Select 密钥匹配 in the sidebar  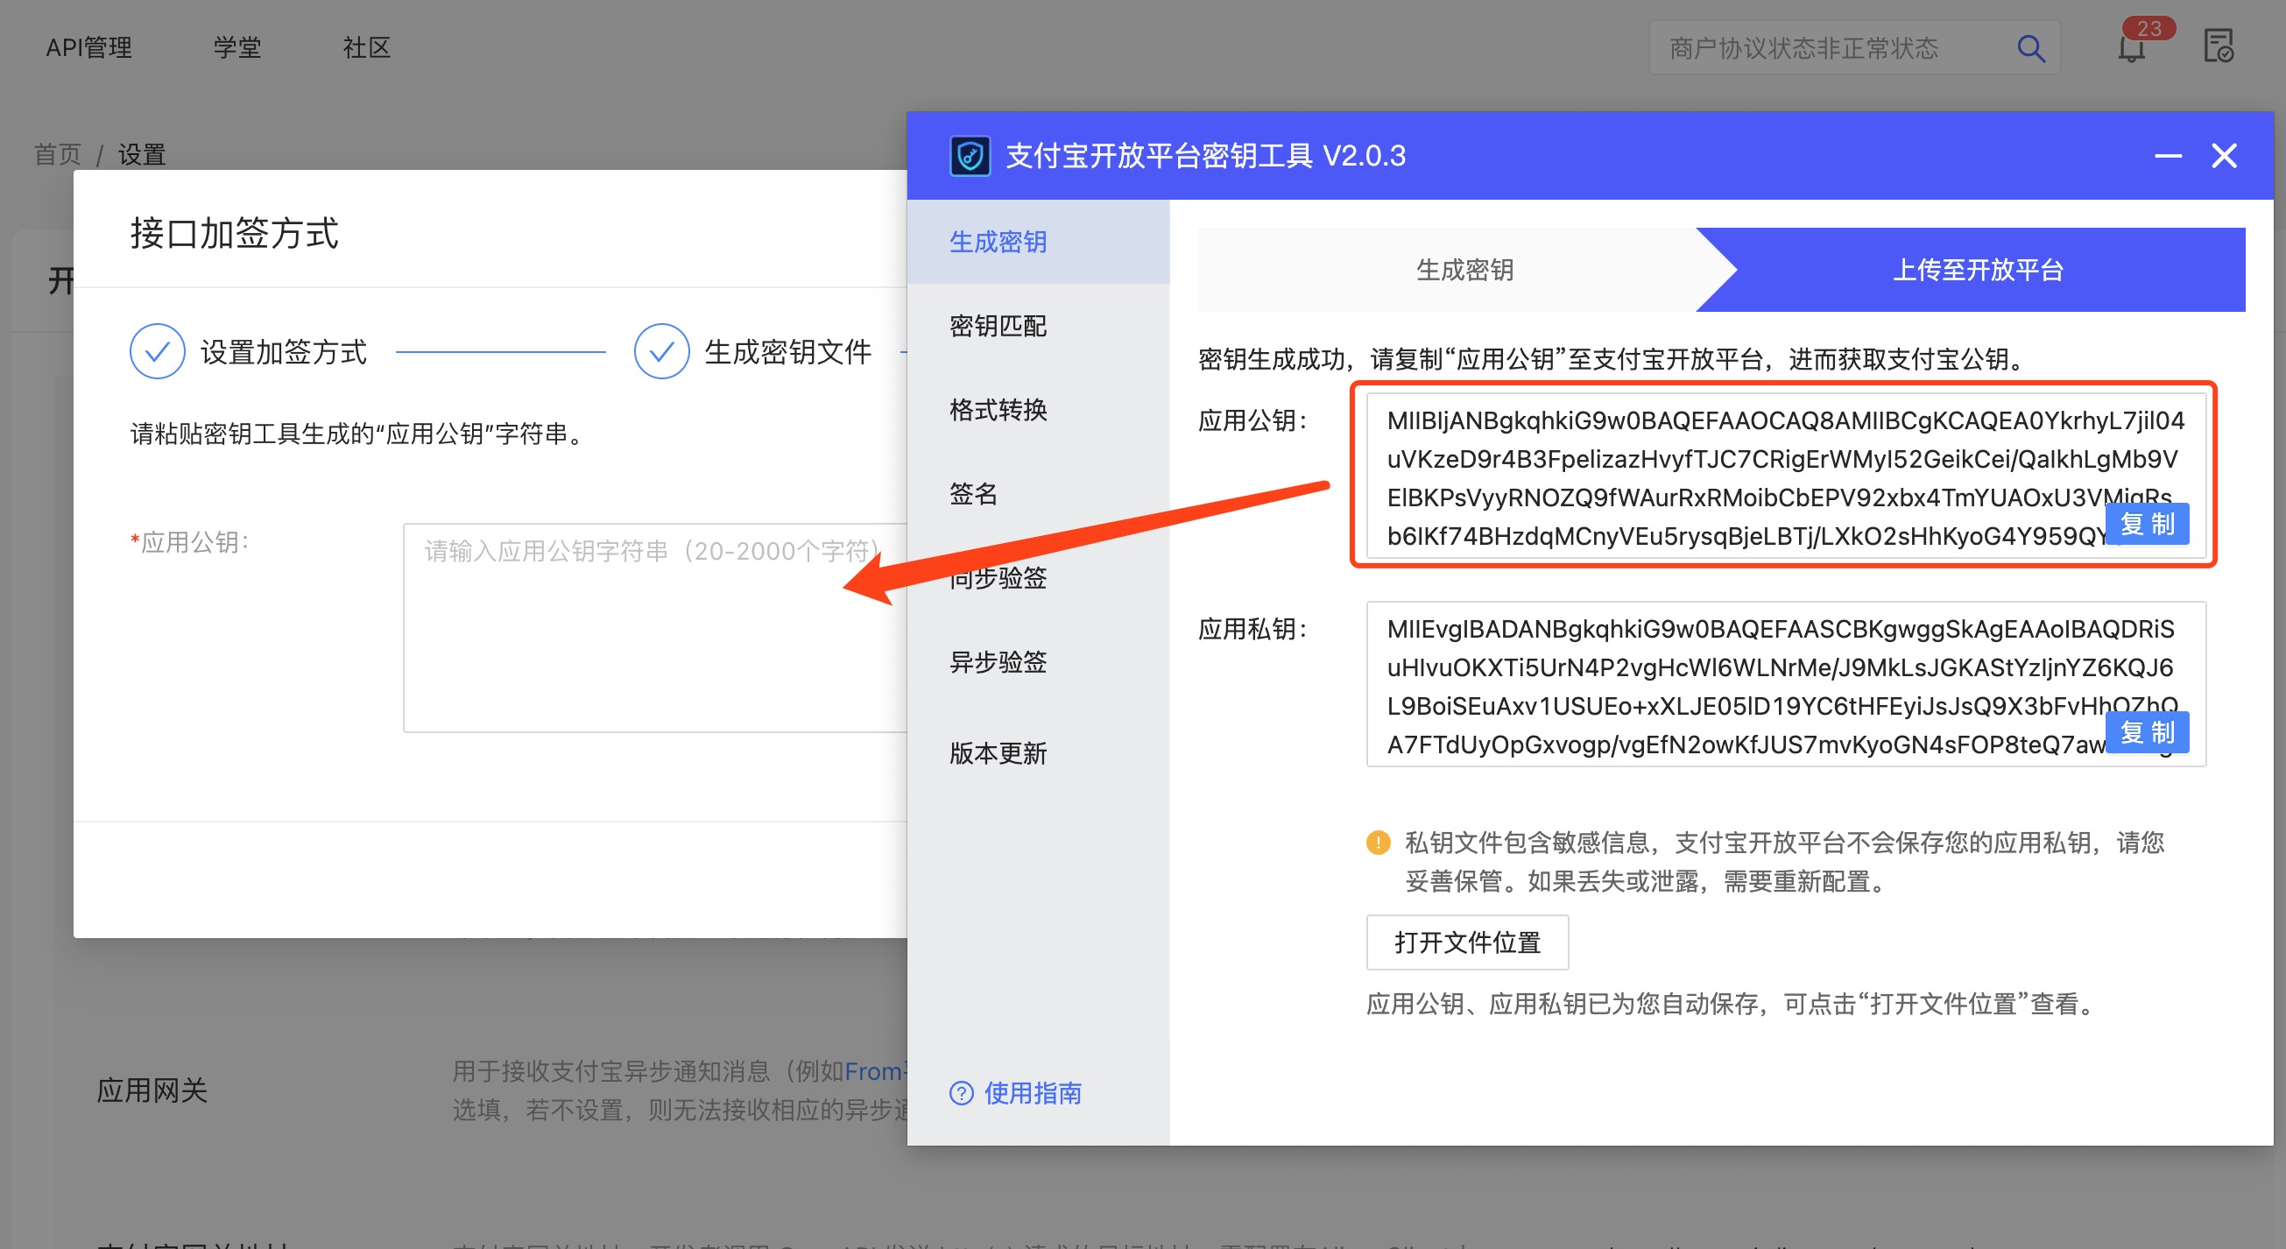pyautogui.click(x=998, y=326)
